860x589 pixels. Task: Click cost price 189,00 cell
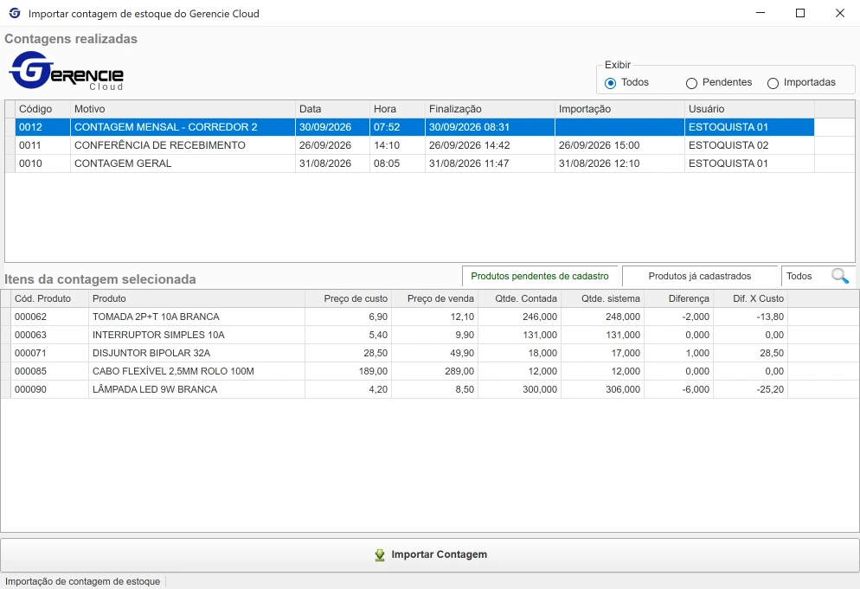pos(349,371)
